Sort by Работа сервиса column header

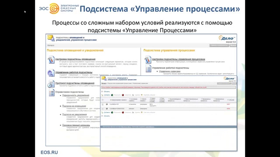click(143, 100)
